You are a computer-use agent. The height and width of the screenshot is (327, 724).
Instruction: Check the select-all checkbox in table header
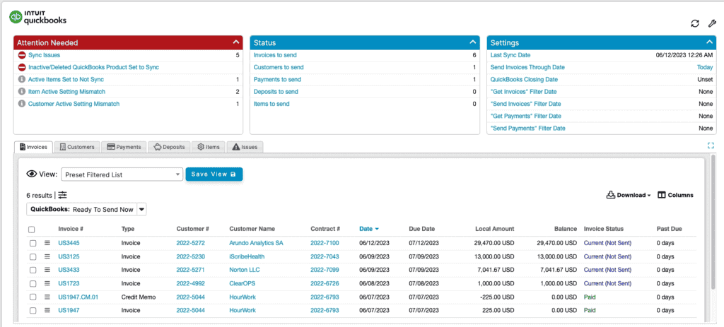[31, 230]
